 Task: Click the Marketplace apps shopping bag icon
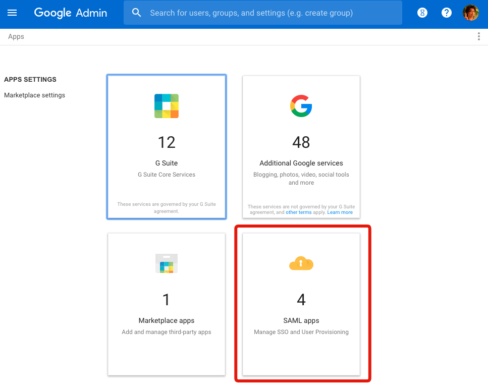(166, 263)
